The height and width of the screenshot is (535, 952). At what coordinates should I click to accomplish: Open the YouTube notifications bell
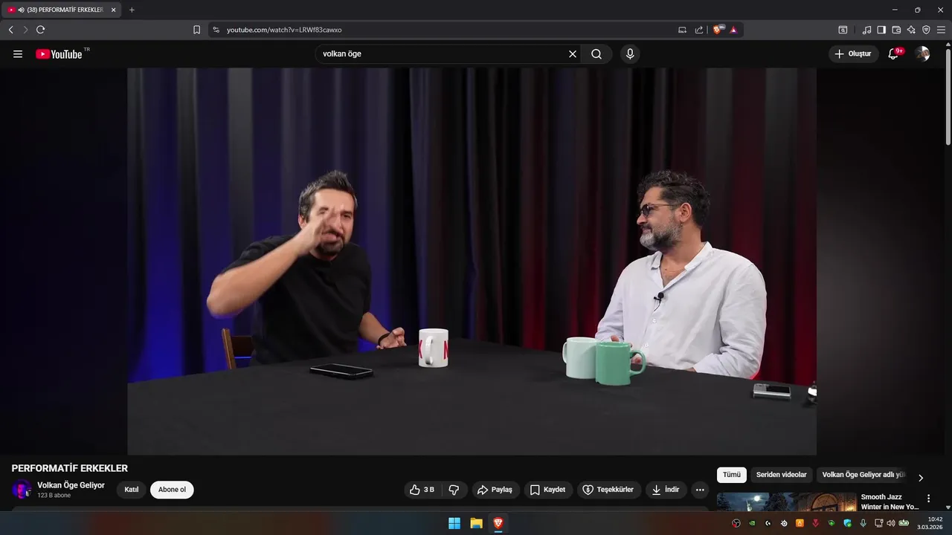tap(894, 54)
